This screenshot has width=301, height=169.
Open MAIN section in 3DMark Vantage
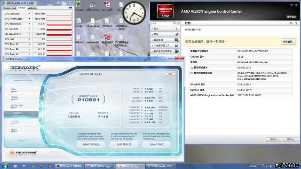[x=13, y=90]
